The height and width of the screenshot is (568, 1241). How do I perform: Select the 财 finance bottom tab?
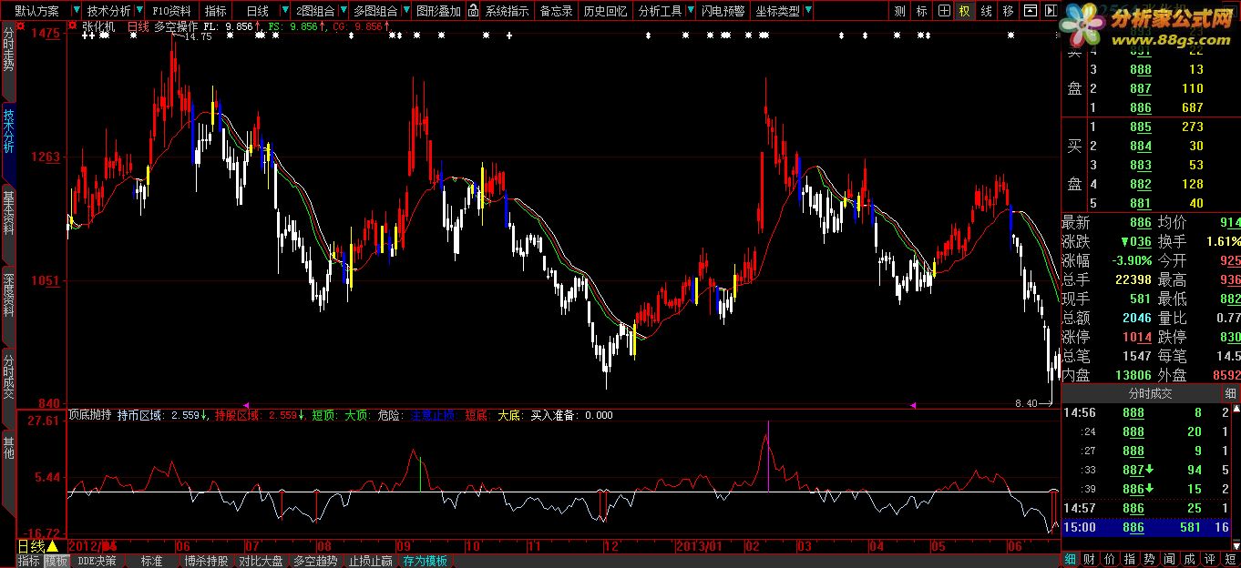[x=1089, y=559]
